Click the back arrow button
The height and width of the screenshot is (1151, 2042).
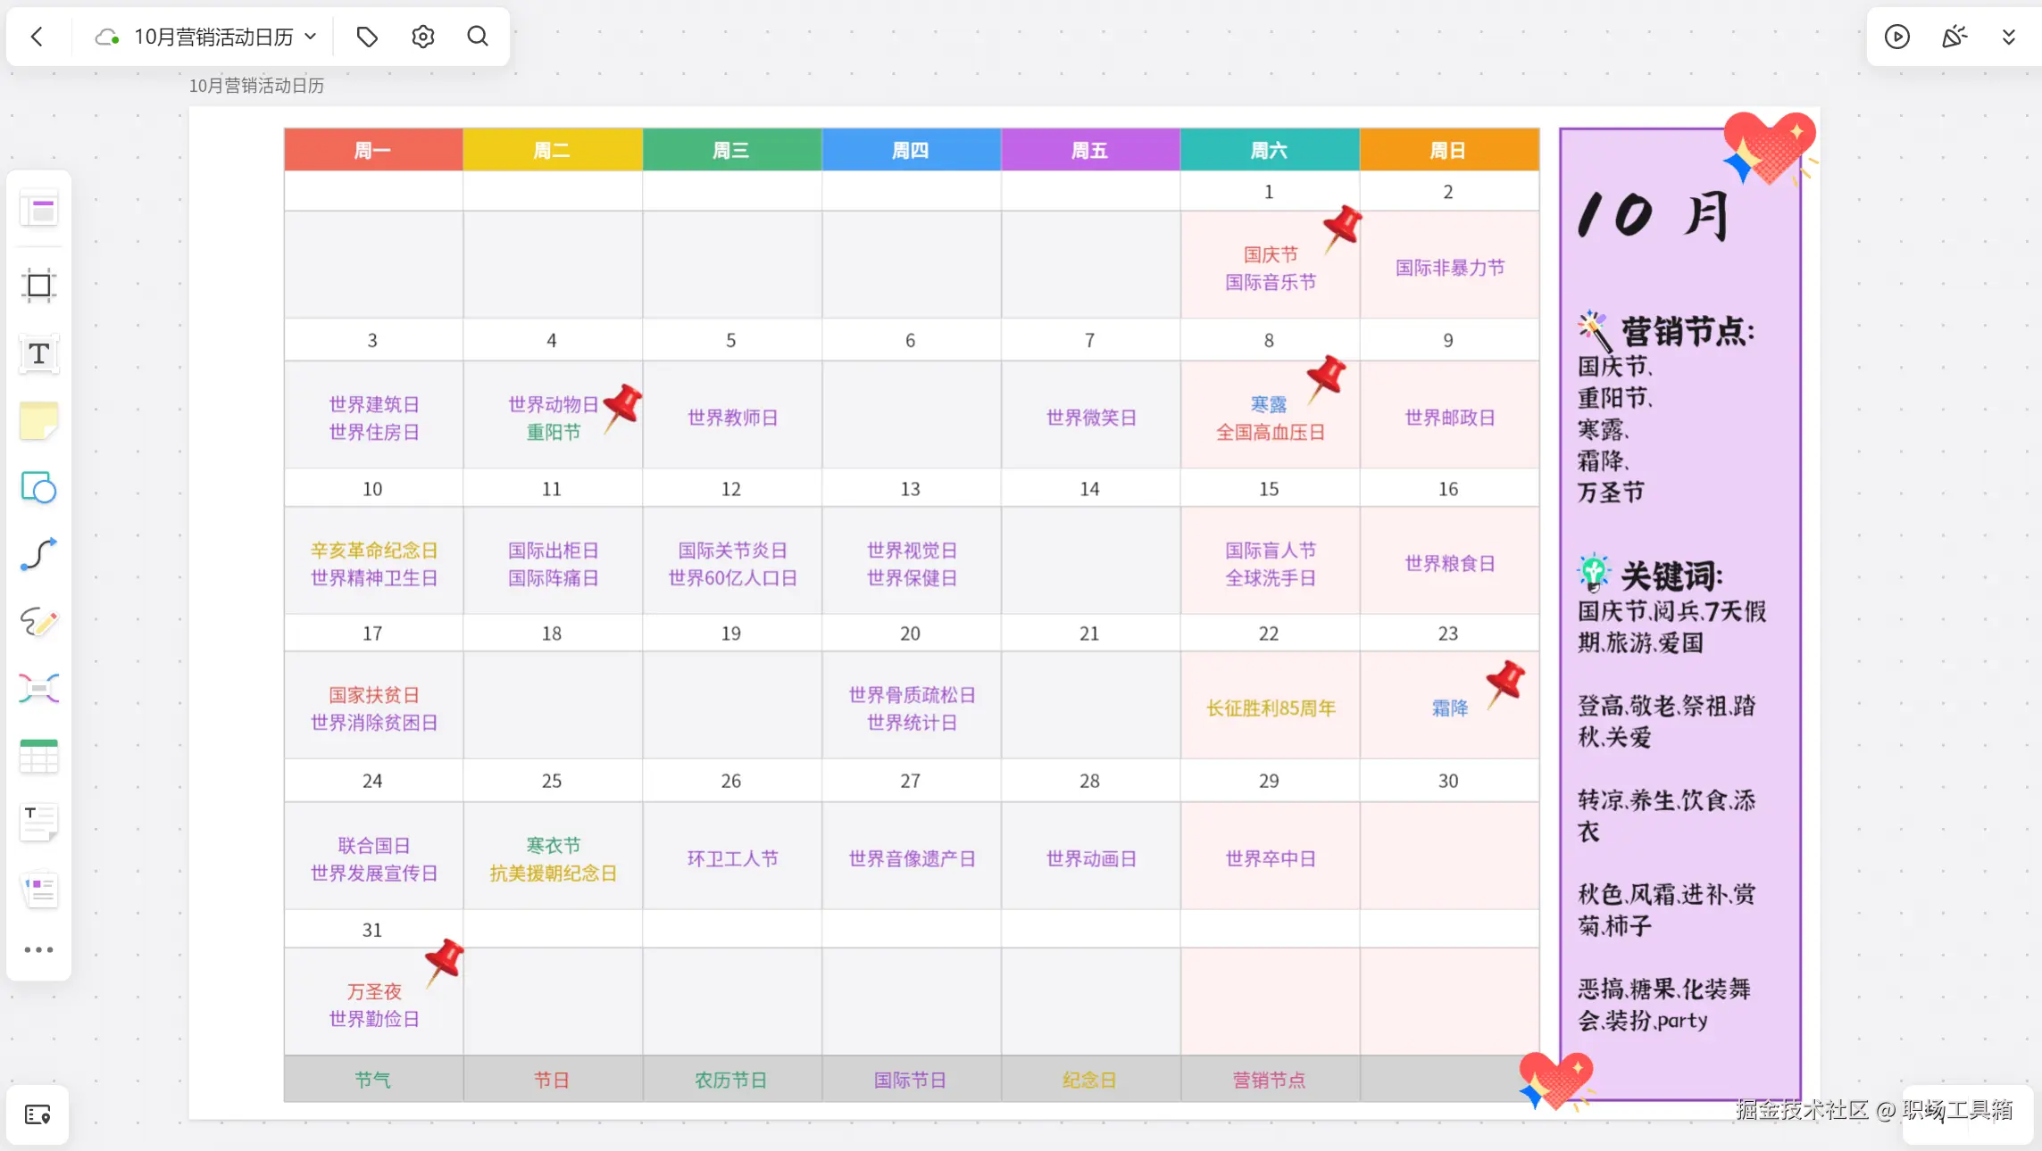point(37,37)
